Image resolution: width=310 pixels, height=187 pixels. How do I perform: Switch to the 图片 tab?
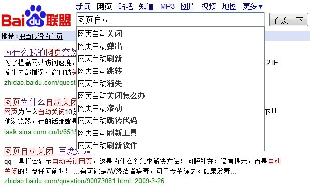point(188,7)
